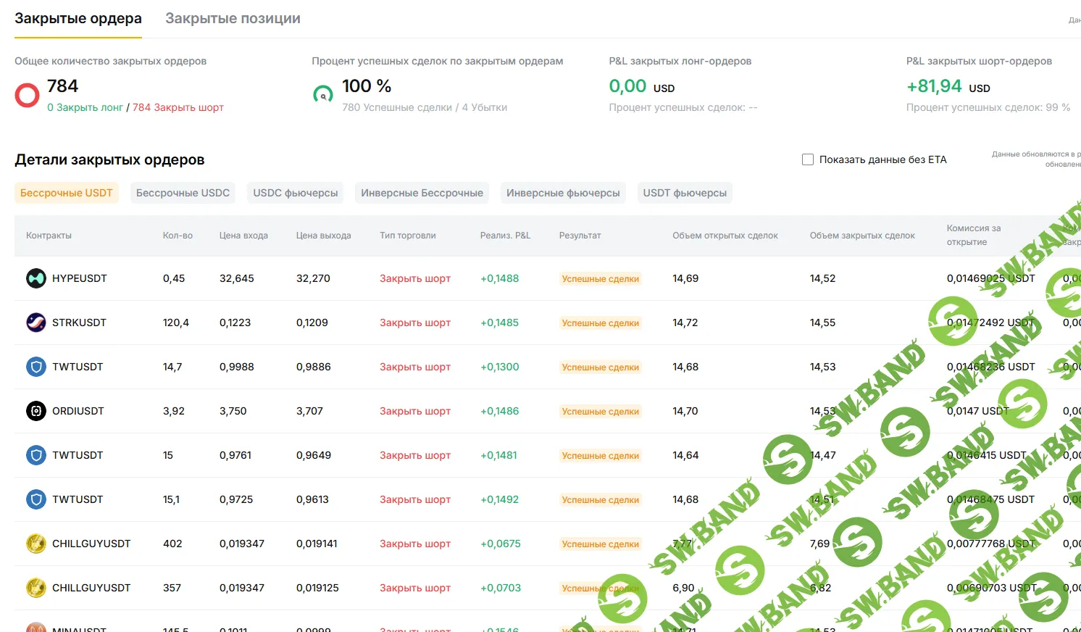Choose the Инверсные Бессрочные filter tab
The width and height of the screenshot is (1081, 632).
coord(422,193)
